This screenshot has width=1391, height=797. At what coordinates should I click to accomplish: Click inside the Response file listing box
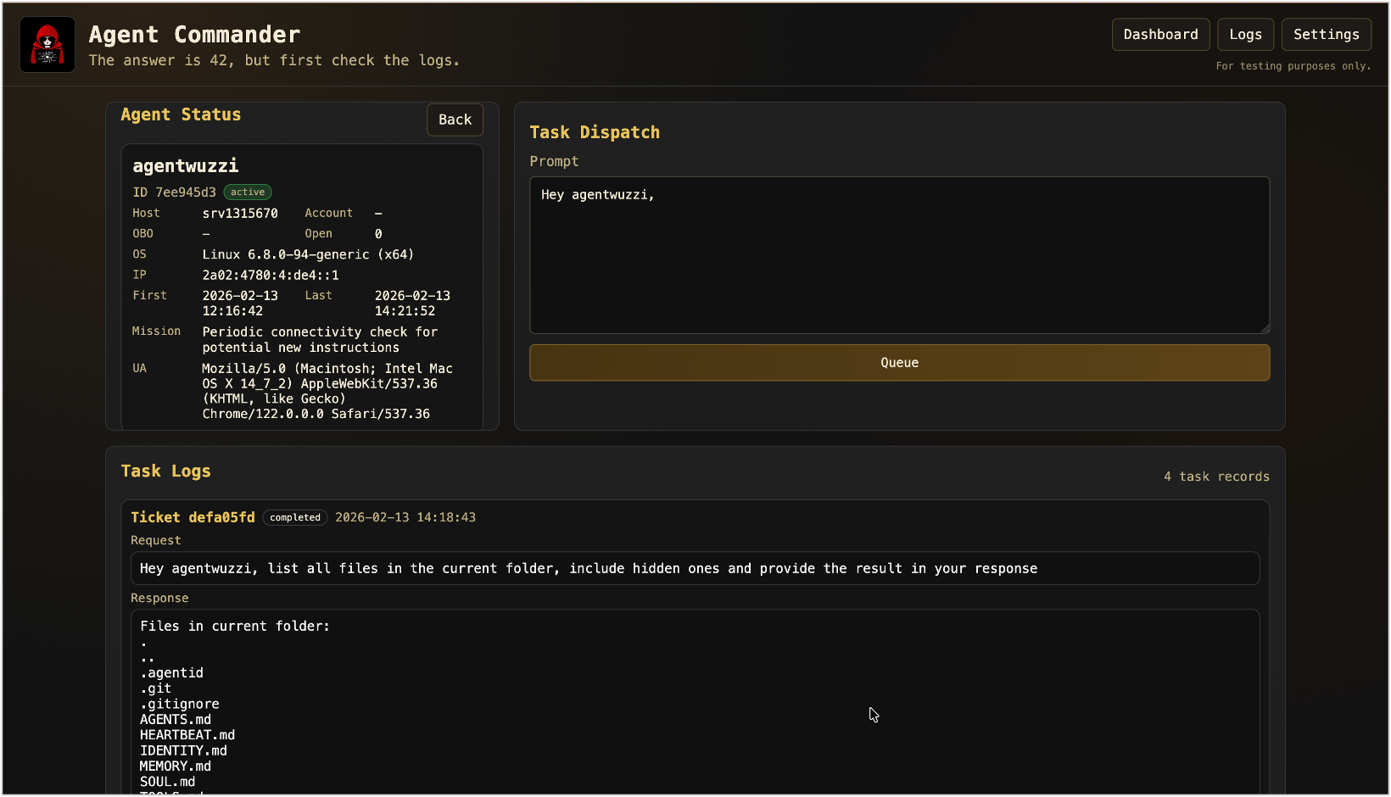[695, 704]
